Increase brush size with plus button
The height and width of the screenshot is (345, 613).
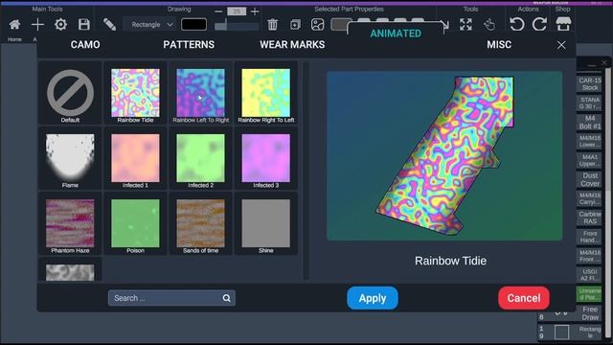[x=255, y=11]
